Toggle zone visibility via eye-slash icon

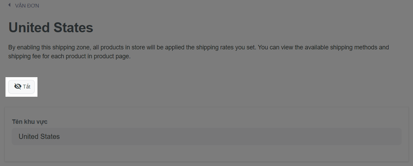click(18, 86)
